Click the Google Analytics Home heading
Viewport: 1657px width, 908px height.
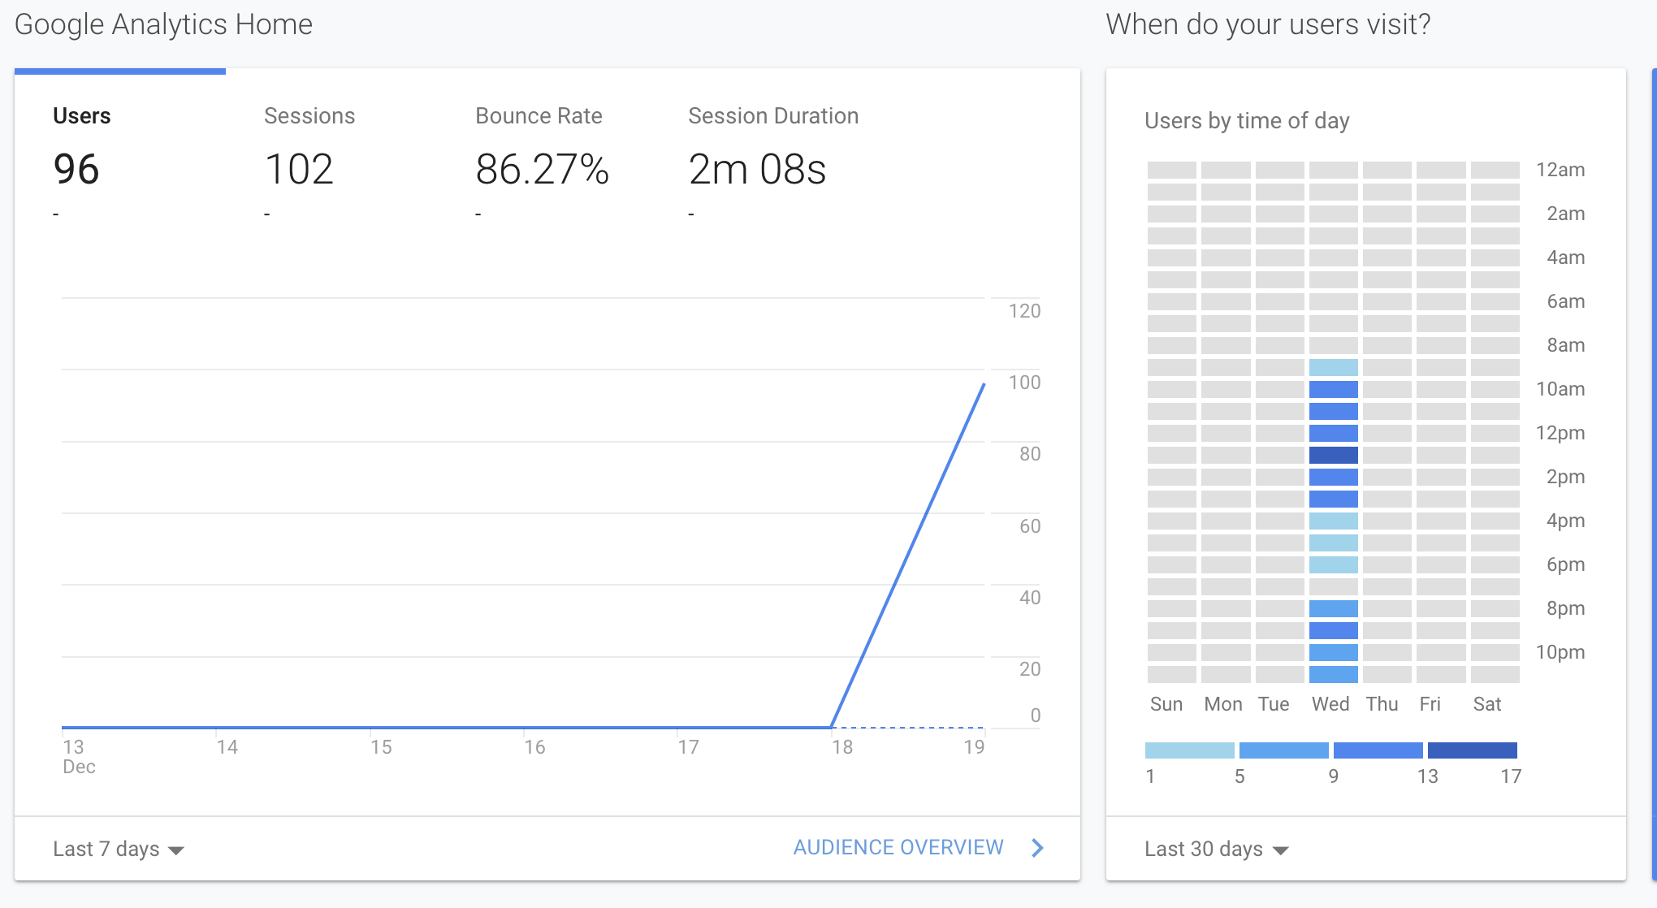tap(163, 24)
